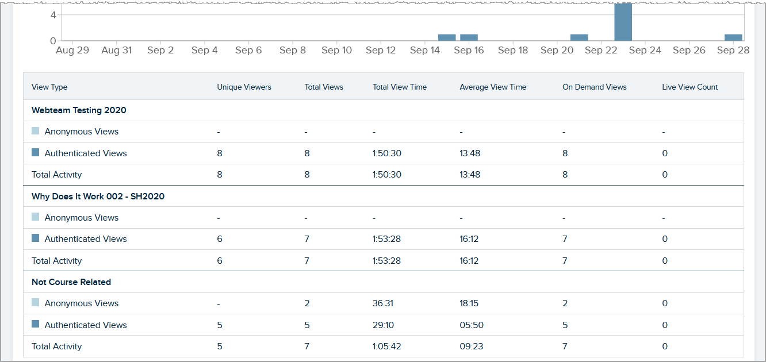766x362 pixels.
Task: Click Authenticated Views swatch under Webteam Testing 2020
Action: point(36,153)
